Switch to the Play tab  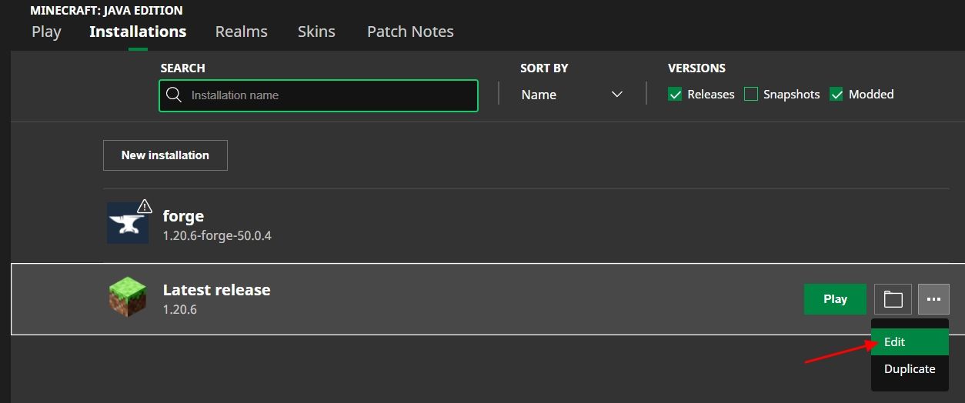(46, 32)
